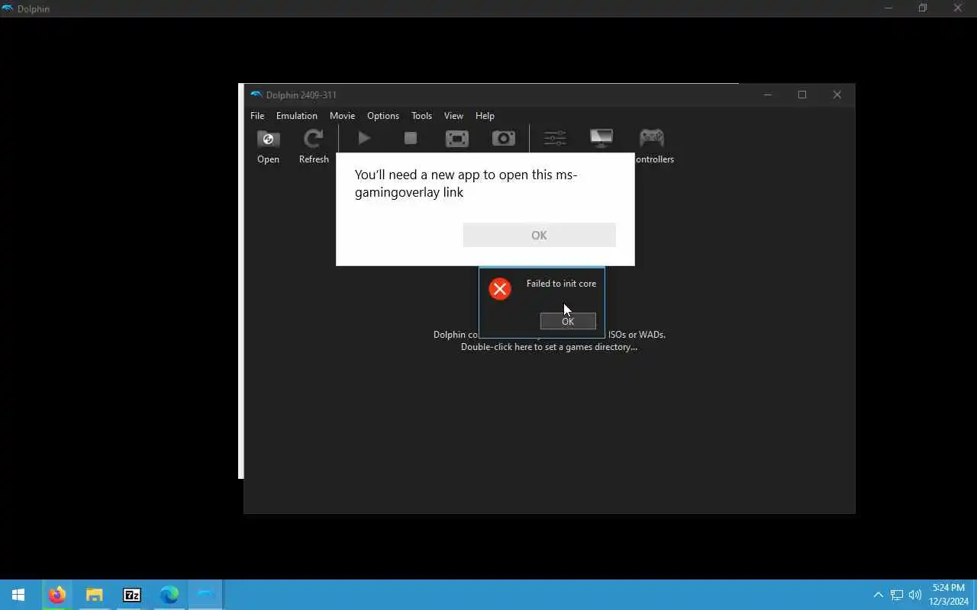Toggle the fullscreen toolbar icon
The height and width of the screenshot is (610, 977).
456,138
